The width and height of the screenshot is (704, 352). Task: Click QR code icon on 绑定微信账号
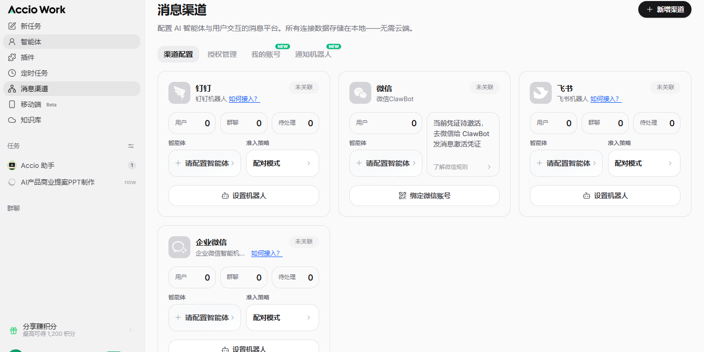pyautogui.click(x=402, y=196)
